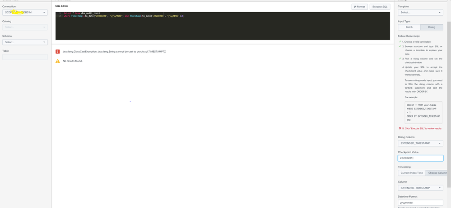Switch Timestamp to Current Index Time
Image resolution: width=451 pixels, height=208 pixels.
[x=412, y=173]
